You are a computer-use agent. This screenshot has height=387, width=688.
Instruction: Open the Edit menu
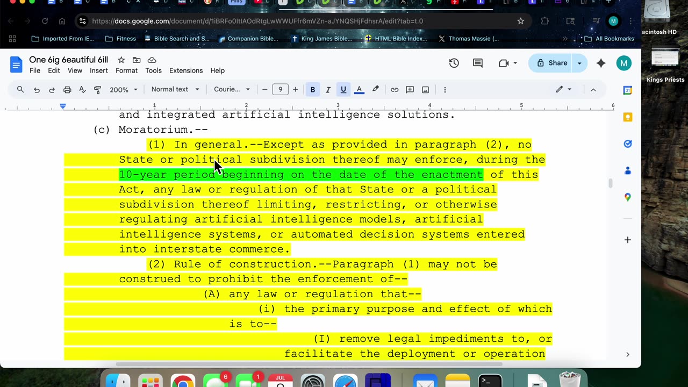point(54,70)
